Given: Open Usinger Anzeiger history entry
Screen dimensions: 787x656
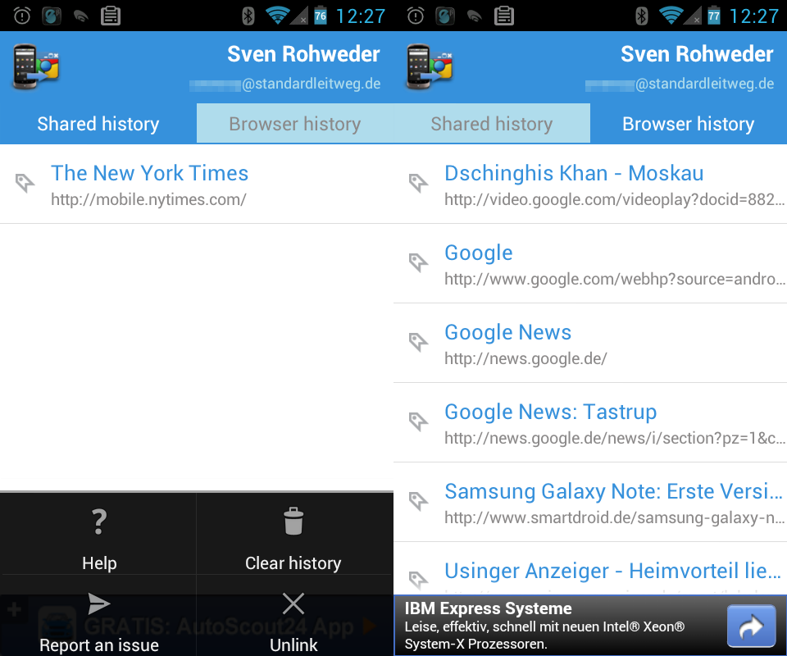Looking at the screenshot, I should click(590, 568).
